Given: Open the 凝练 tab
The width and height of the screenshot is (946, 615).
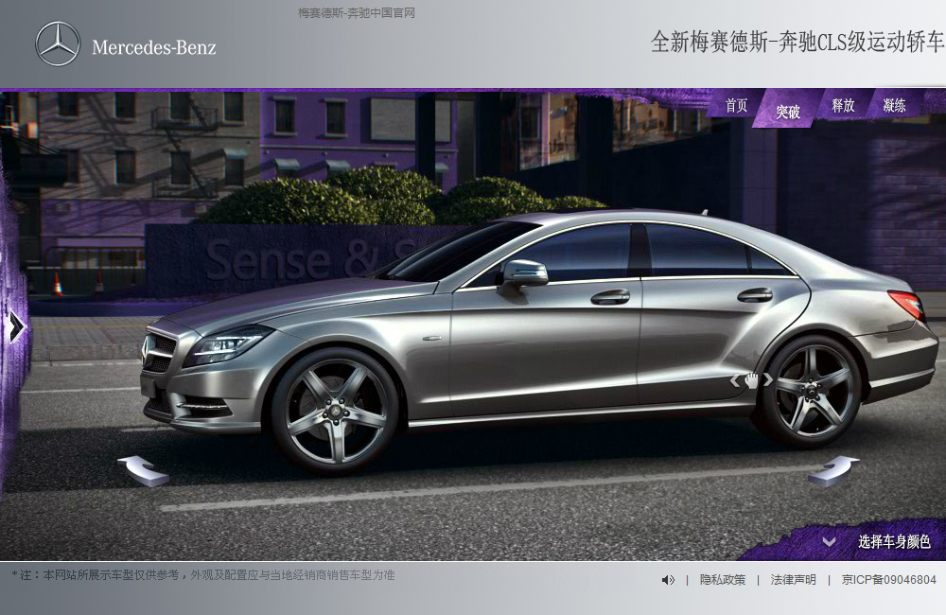Looking at the screenshot, I should point(894,106).
